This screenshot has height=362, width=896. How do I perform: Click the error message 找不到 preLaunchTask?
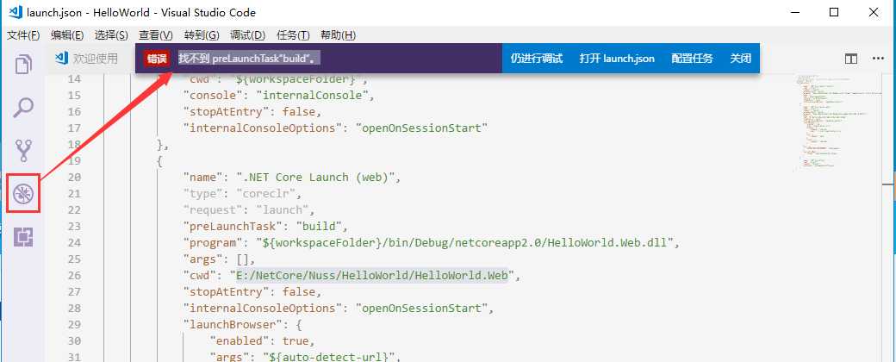[249, 59]
